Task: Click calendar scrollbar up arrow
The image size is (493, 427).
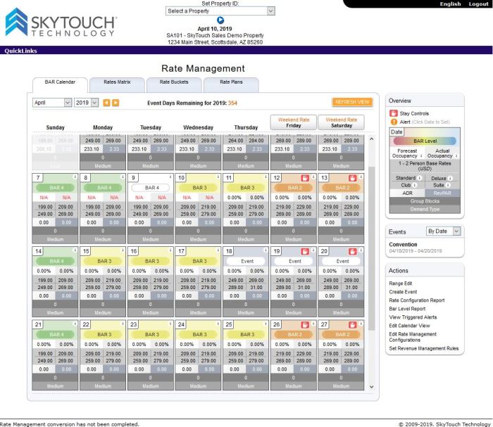Action: click(x=371, y=139)
